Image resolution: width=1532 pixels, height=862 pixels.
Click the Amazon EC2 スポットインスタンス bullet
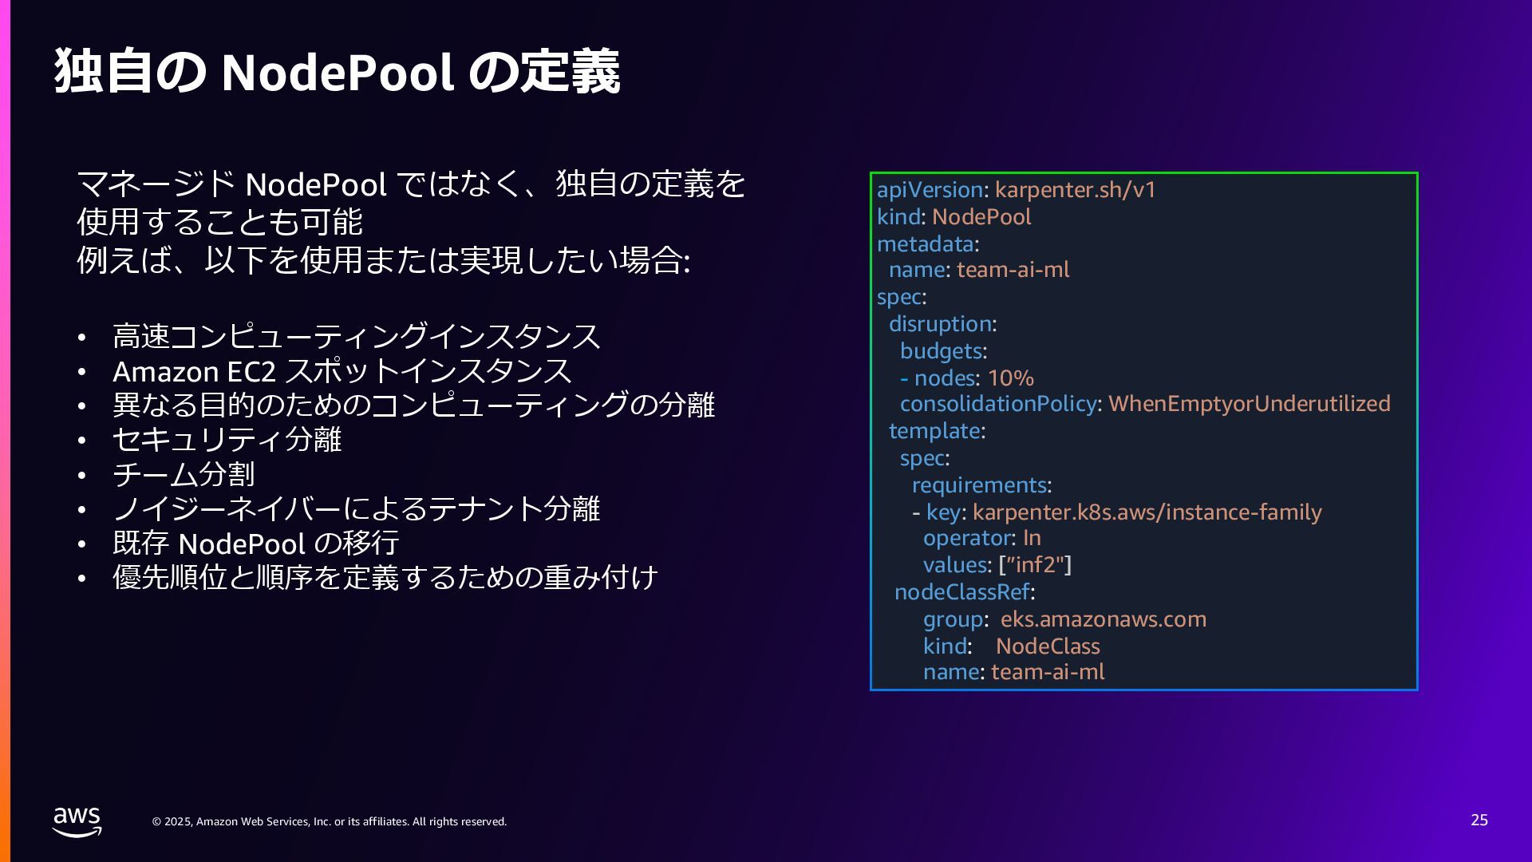click(x=342, y=371)
